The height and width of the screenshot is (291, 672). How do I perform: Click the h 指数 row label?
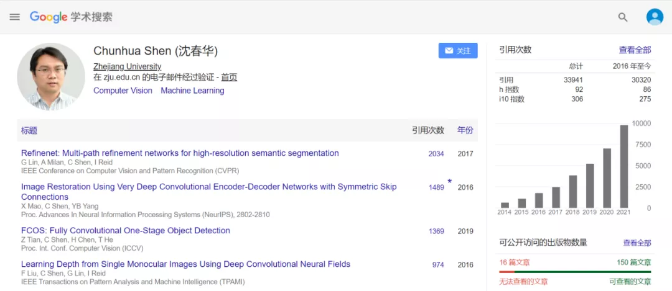[509, 90]
